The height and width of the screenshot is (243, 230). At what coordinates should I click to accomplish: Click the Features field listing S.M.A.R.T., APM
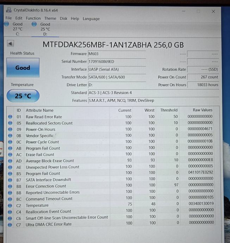point(154,100)
